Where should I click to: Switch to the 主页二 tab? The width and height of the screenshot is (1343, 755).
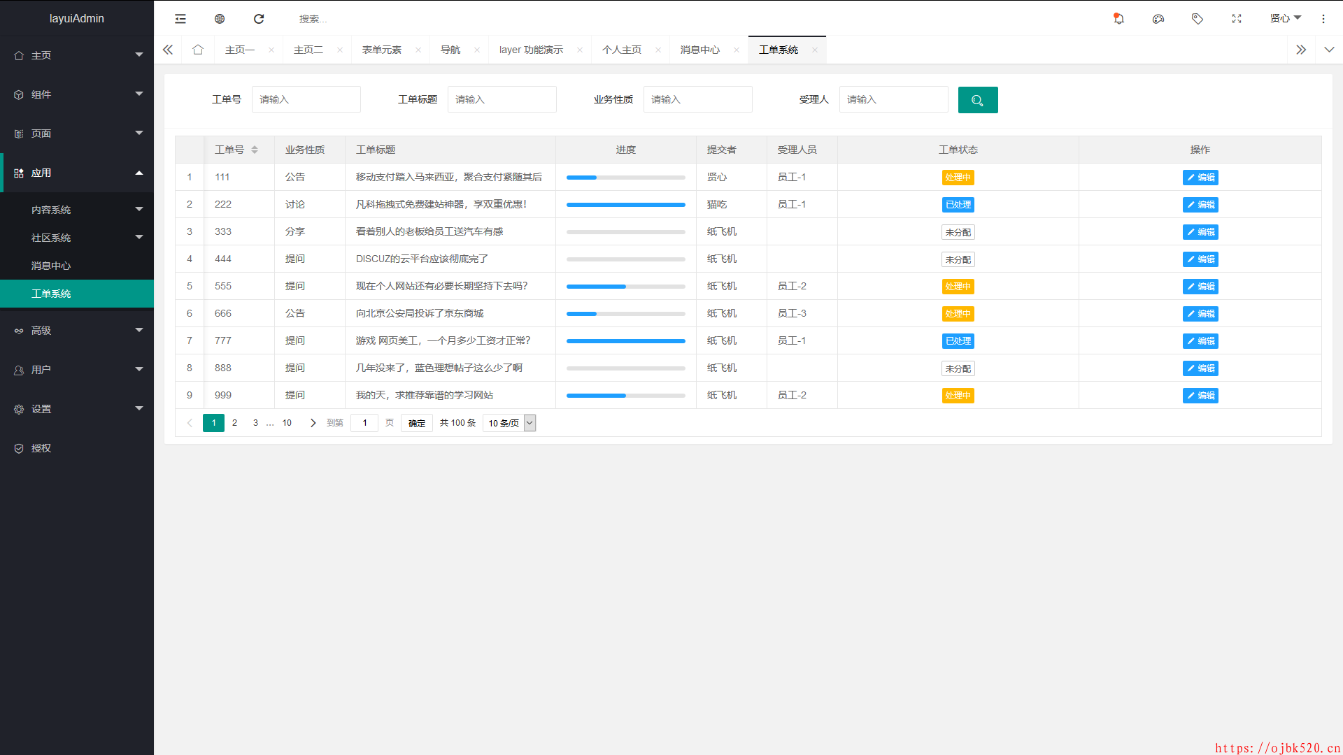(308, 50)
